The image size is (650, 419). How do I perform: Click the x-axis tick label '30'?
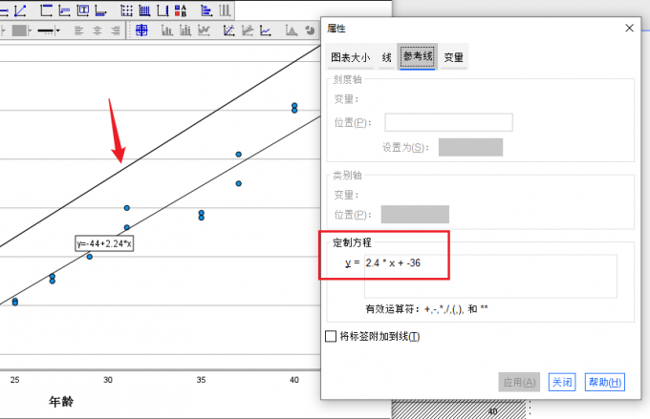tap(108, 380)
